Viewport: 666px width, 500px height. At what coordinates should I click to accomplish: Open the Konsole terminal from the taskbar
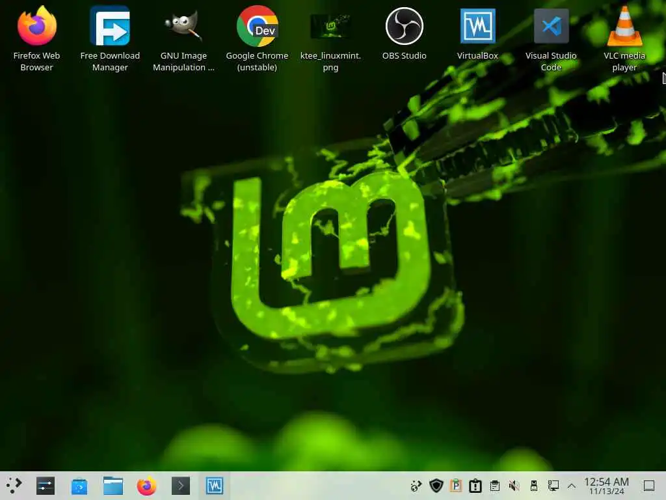pos(181,486)
